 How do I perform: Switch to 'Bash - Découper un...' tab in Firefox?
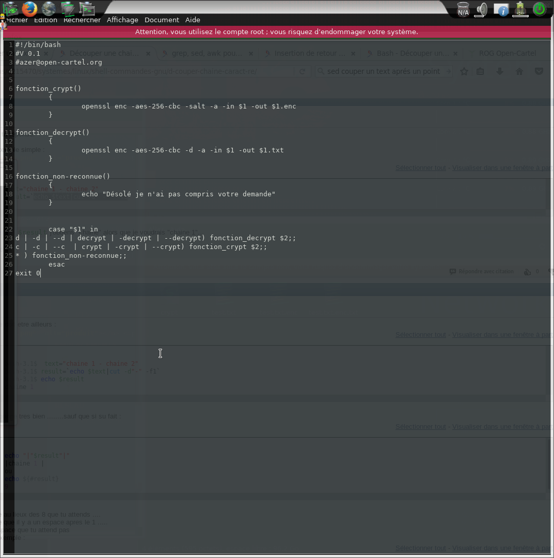[413, 53]
